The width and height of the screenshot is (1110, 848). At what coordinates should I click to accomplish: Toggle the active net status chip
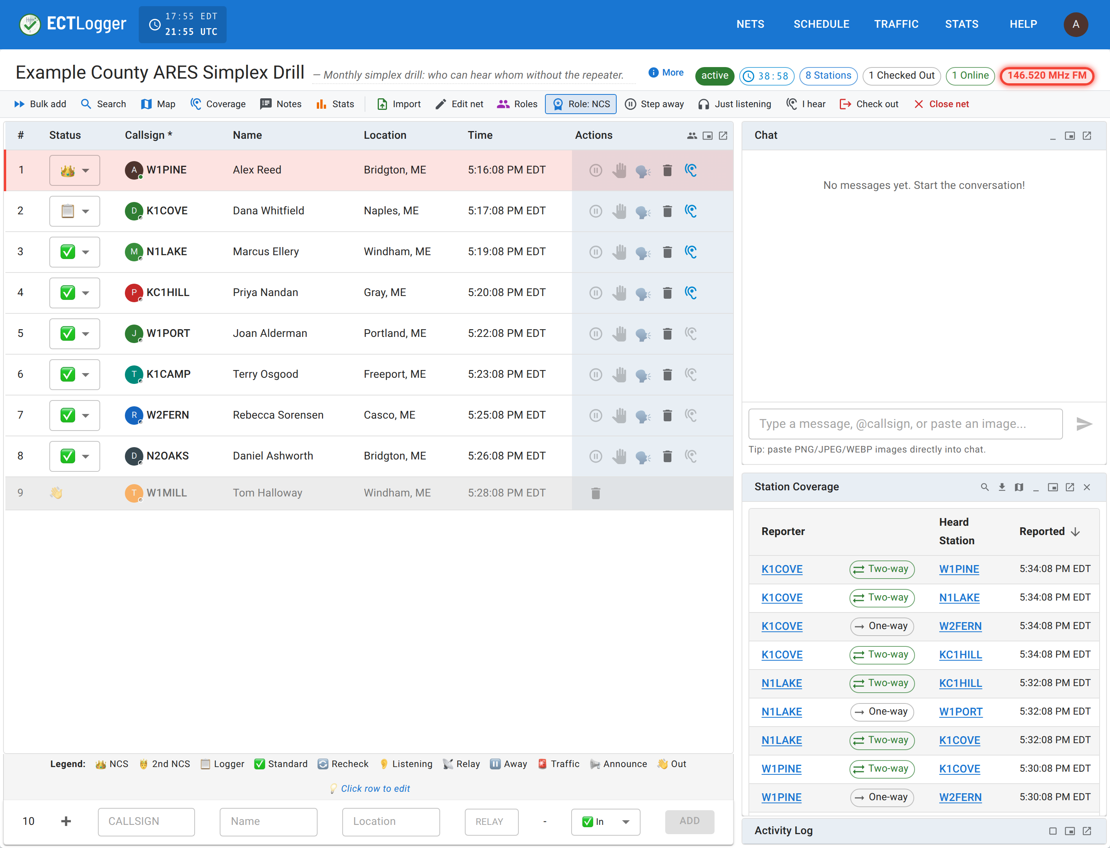(714, 76)
